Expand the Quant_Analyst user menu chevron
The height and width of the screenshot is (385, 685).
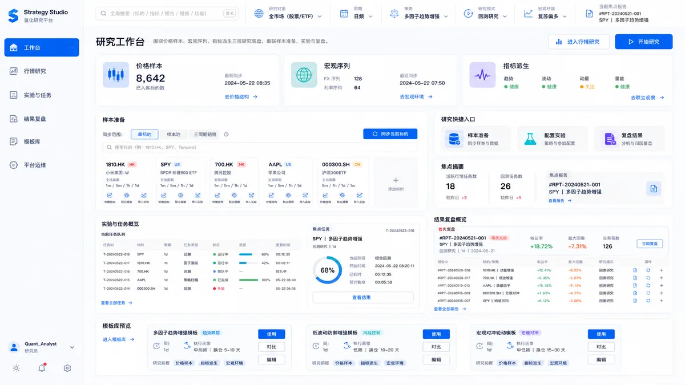coord(72,347)
